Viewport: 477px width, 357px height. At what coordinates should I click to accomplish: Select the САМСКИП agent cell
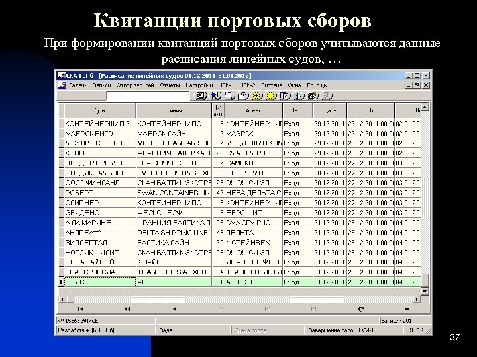(x=253, y=163)
